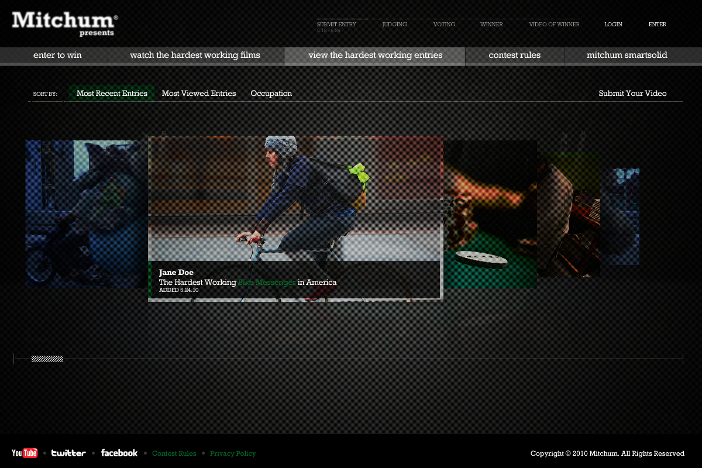Open the contest rules tab
Image resolution: width=702 pixels, height=468 pixels.
pos(515,56)
